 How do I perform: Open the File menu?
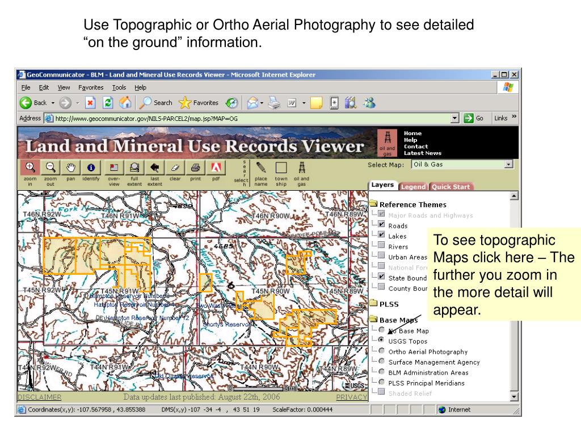tap(26, 87)
